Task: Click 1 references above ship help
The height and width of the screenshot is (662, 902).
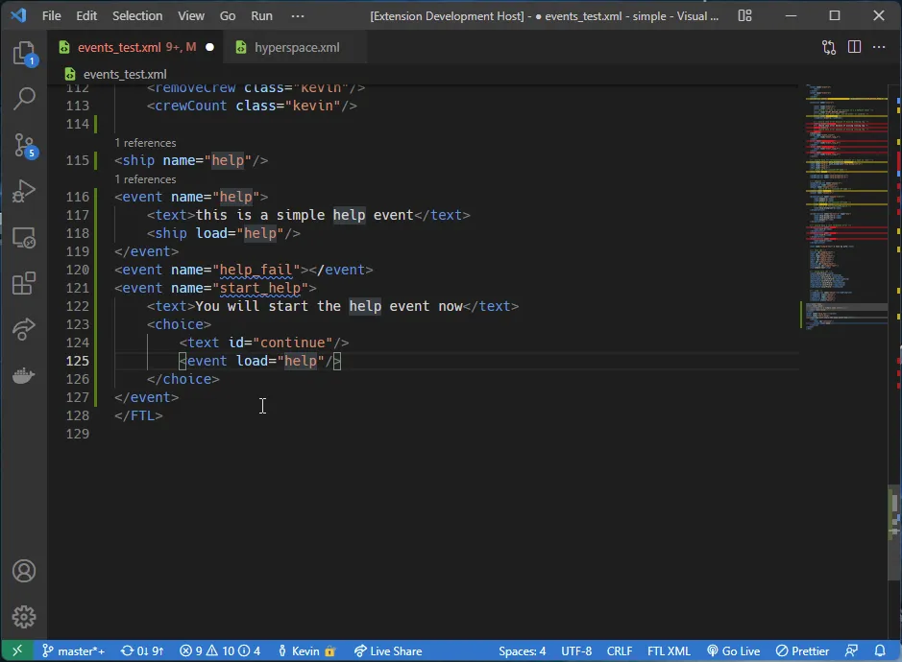Action: pyautogui.click(x=145, y=143)
